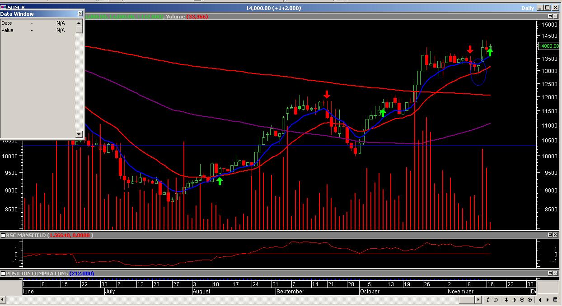This screenshot has height=306, width=562.
Task: Click the 14000.00 current price tag
Action: pyautogui.click(x=549, y=46)
